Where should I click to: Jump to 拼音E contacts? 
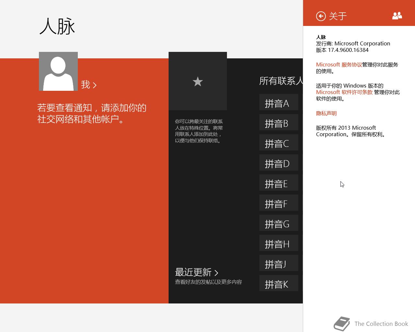[279, 183]
